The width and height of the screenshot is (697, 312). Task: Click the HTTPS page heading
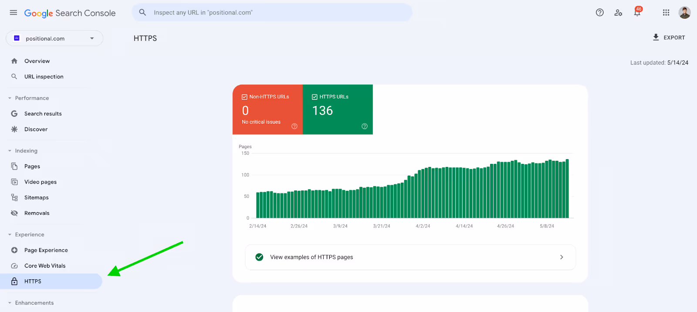(145, 38)
